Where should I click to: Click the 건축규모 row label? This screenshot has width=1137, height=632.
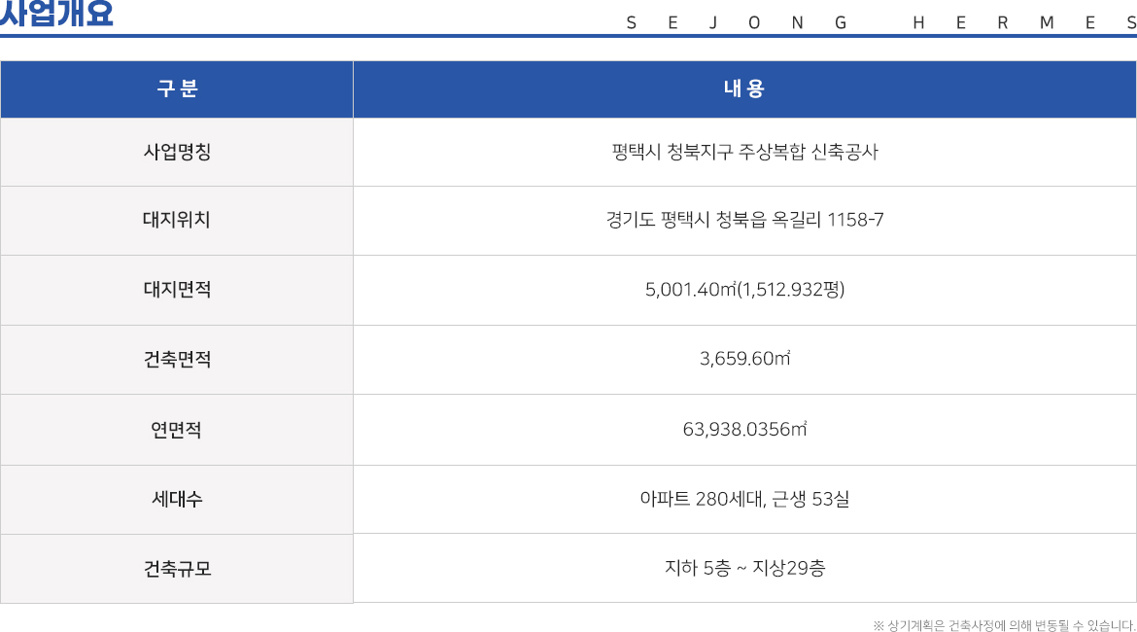pyautogui.click(x=177, y=569)
